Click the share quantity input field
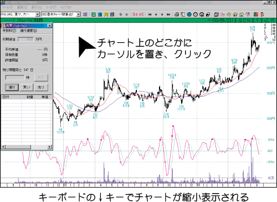 click(x=15, y=77)
